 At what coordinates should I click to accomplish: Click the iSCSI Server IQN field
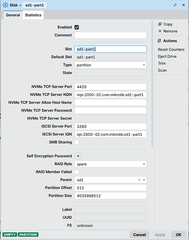(x=111, y=134)
